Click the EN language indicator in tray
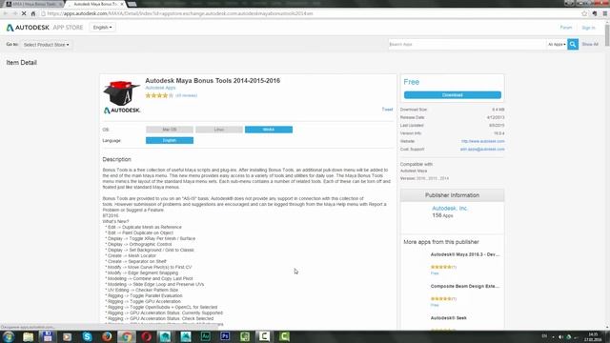The height and width of the screenshot is (343, 610). coord(544,336)
